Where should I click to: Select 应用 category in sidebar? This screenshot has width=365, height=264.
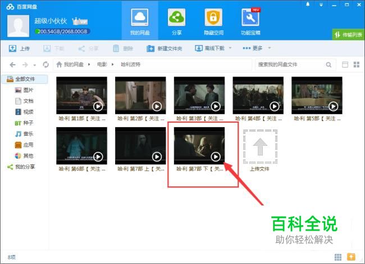pyautogui.click(x=24, y=145)
